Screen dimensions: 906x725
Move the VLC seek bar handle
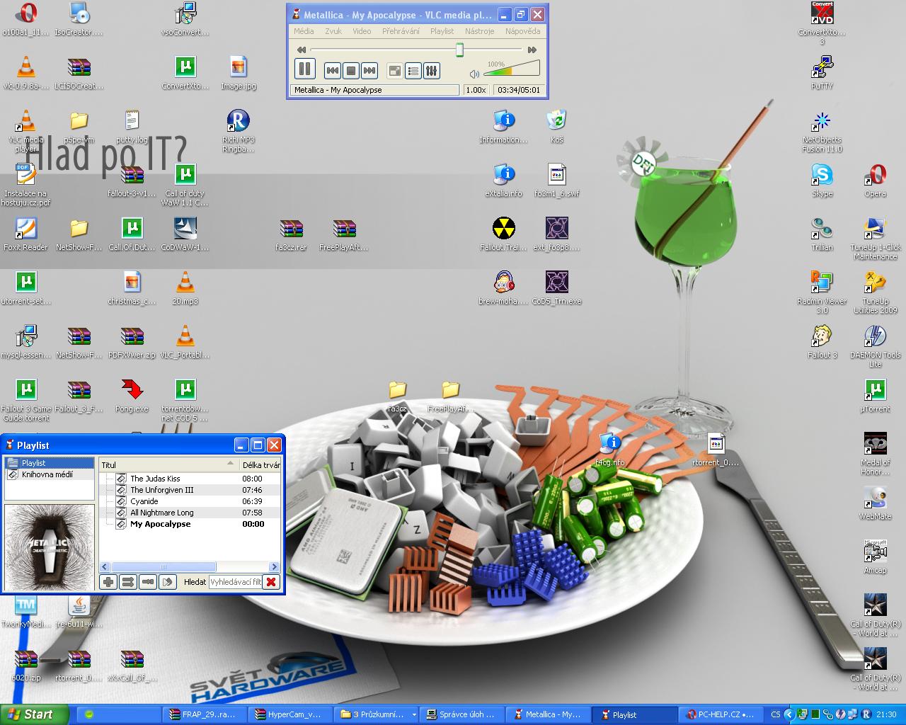[x=459, y=50]
